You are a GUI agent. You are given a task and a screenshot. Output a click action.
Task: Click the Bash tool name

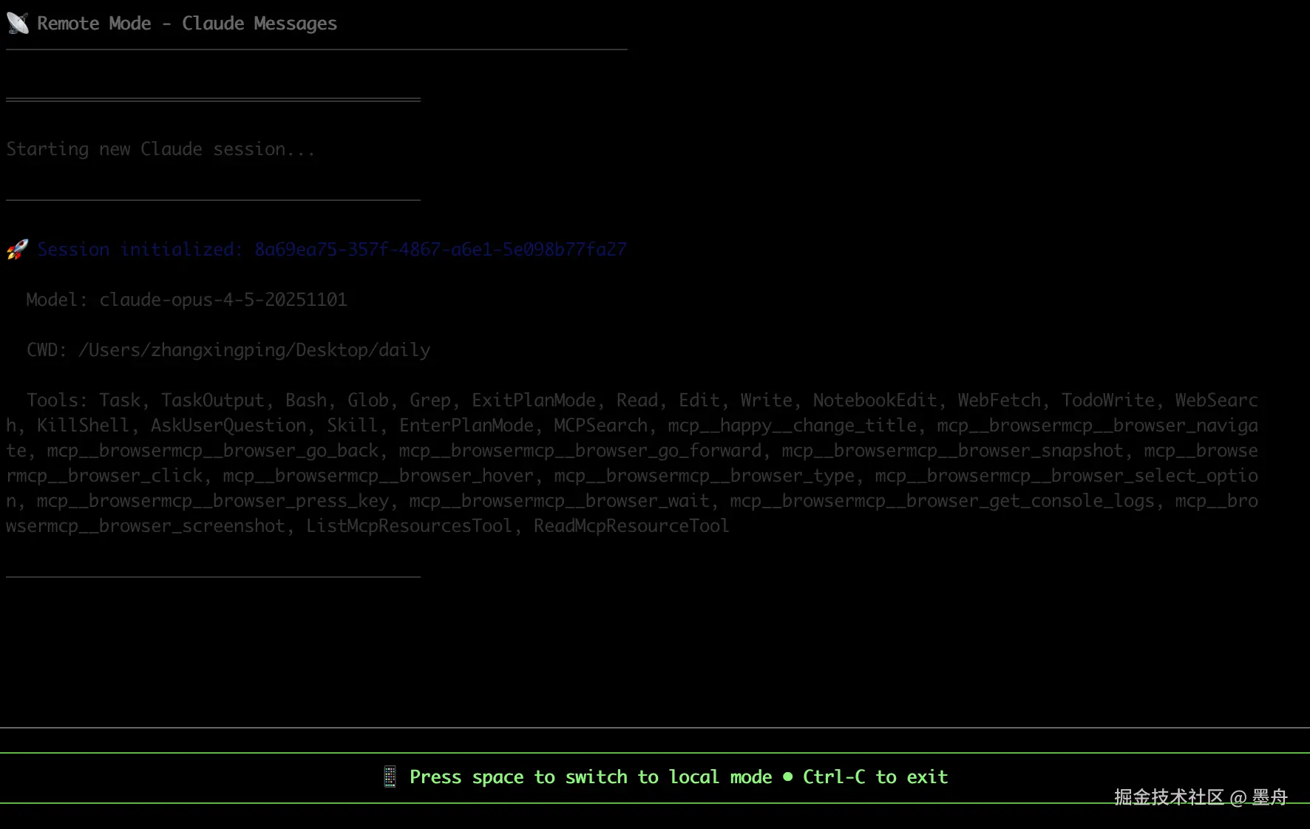click(x=306, y=400)
